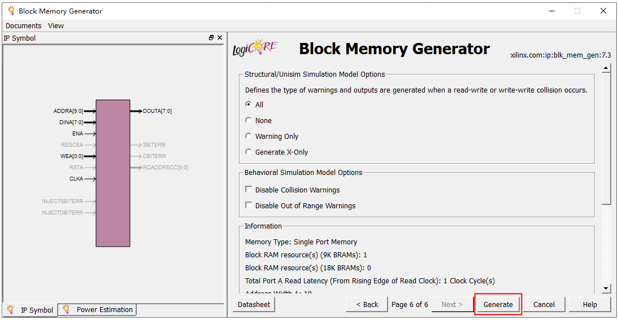Select 'Generate X-Only' radio button

coord(249,152)
